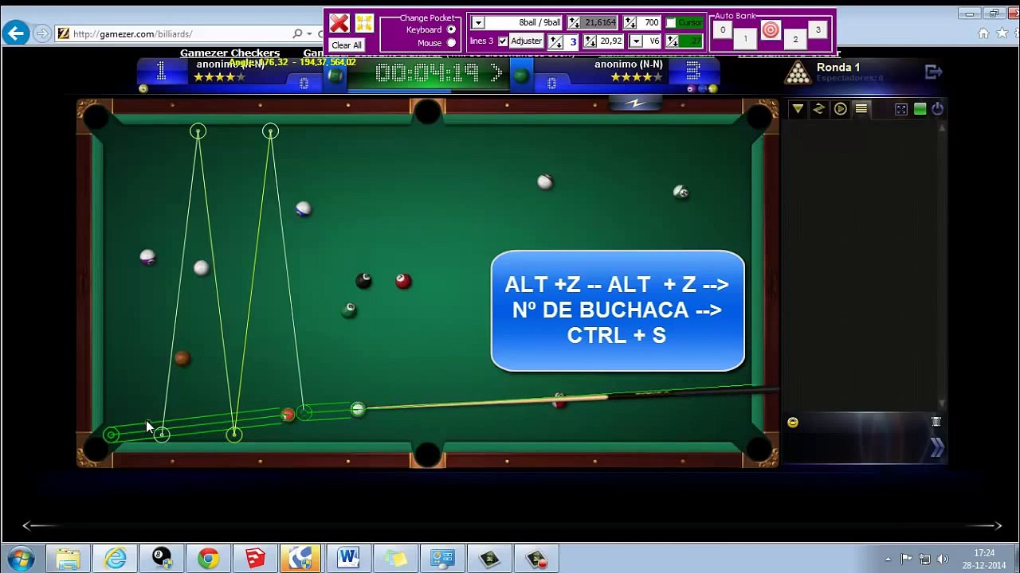Click the browser back arrow button
Viewport: 1020px width, 573px height.
(x=16, y=33)
